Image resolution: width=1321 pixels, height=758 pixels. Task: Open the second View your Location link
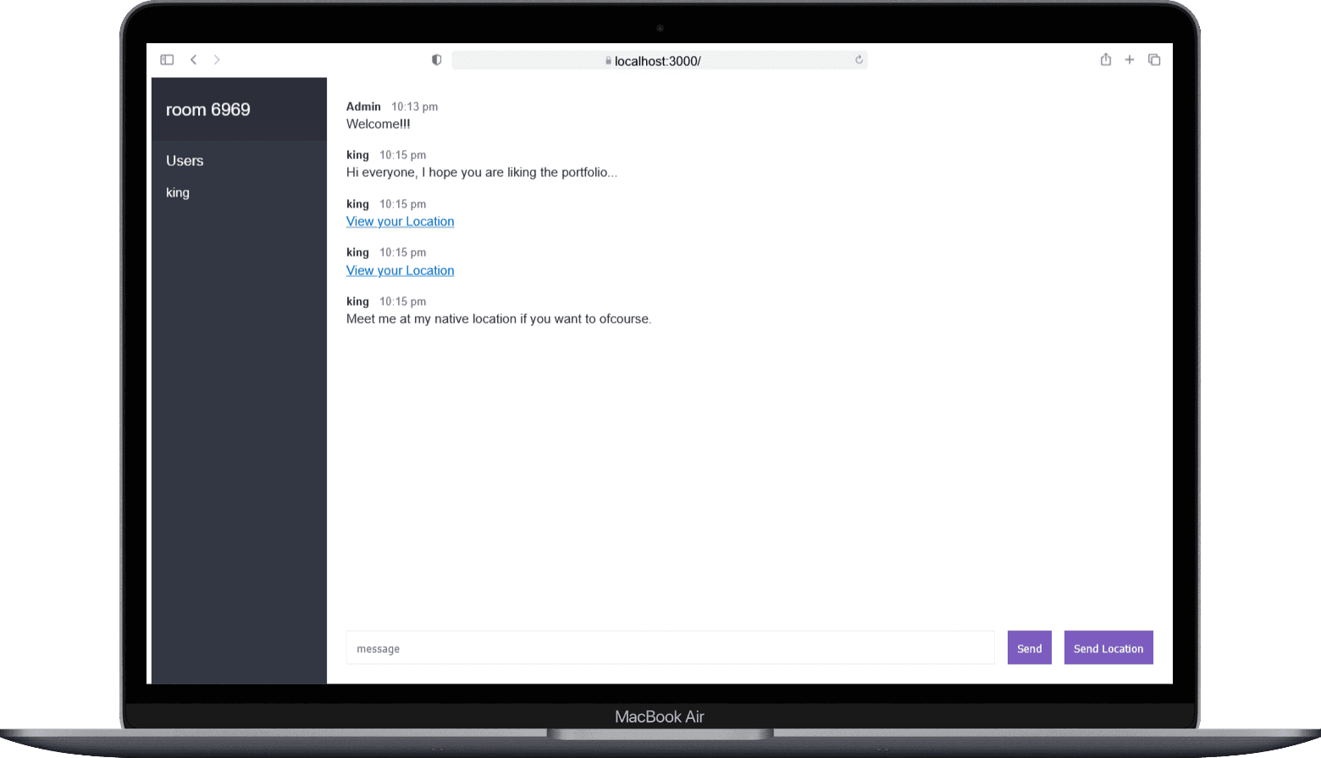[x=400, y=270]
